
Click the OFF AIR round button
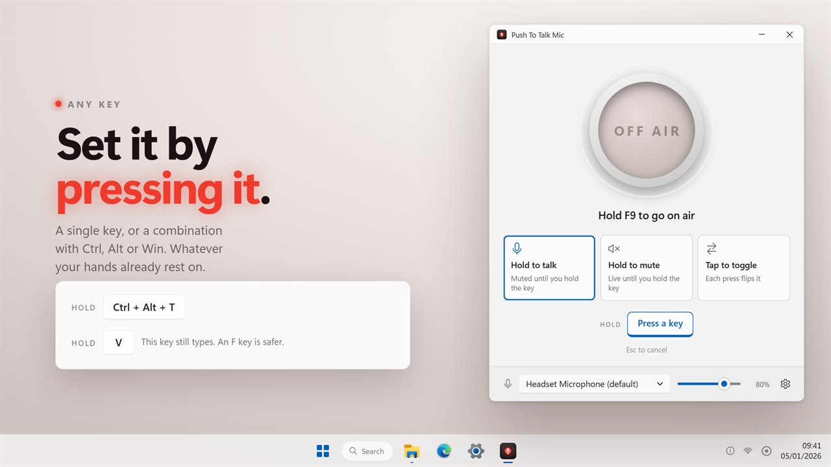click(x=647, y=131)
